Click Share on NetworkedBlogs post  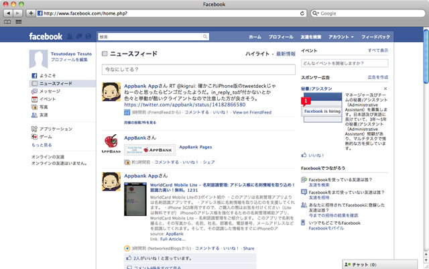249,248
